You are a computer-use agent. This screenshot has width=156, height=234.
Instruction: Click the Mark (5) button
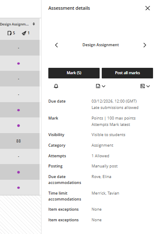[74, 73]
